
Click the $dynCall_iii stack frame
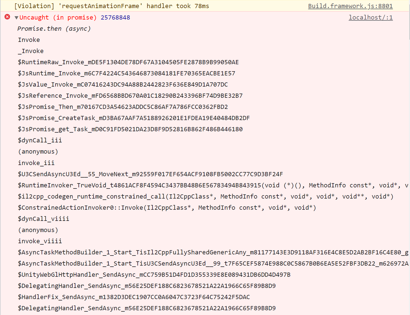point(40,140)
